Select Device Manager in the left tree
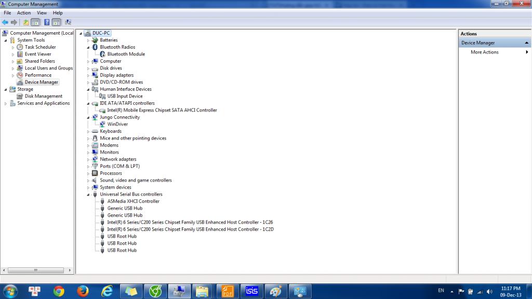The width and height of the screenshot is (532, 299). [42, 82]
